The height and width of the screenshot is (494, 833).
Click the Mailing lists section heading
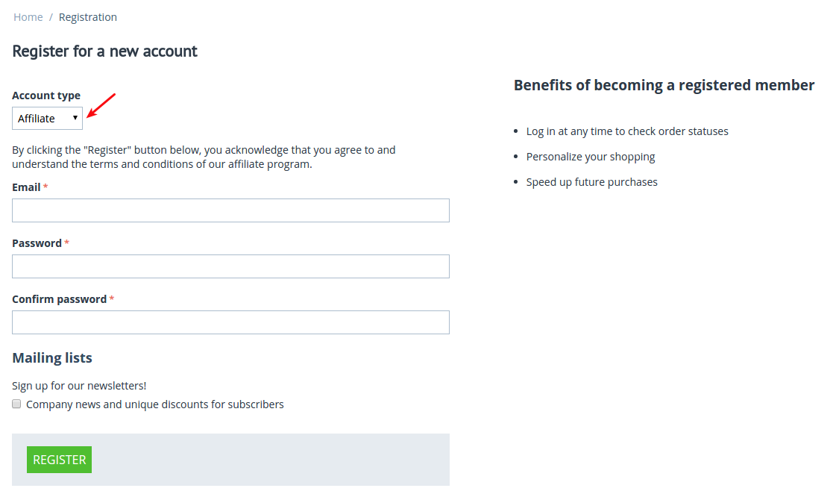(x=52, y=358)
